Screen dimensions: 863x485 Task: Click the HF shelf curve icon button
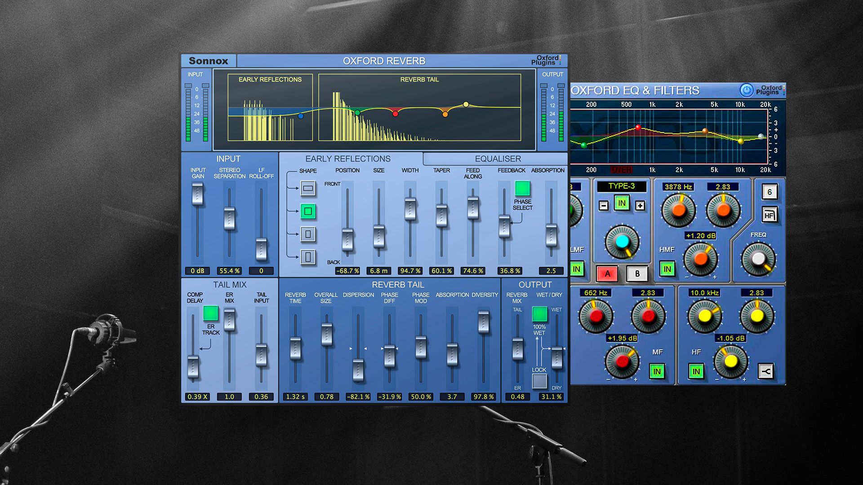(x=766, y=371)
